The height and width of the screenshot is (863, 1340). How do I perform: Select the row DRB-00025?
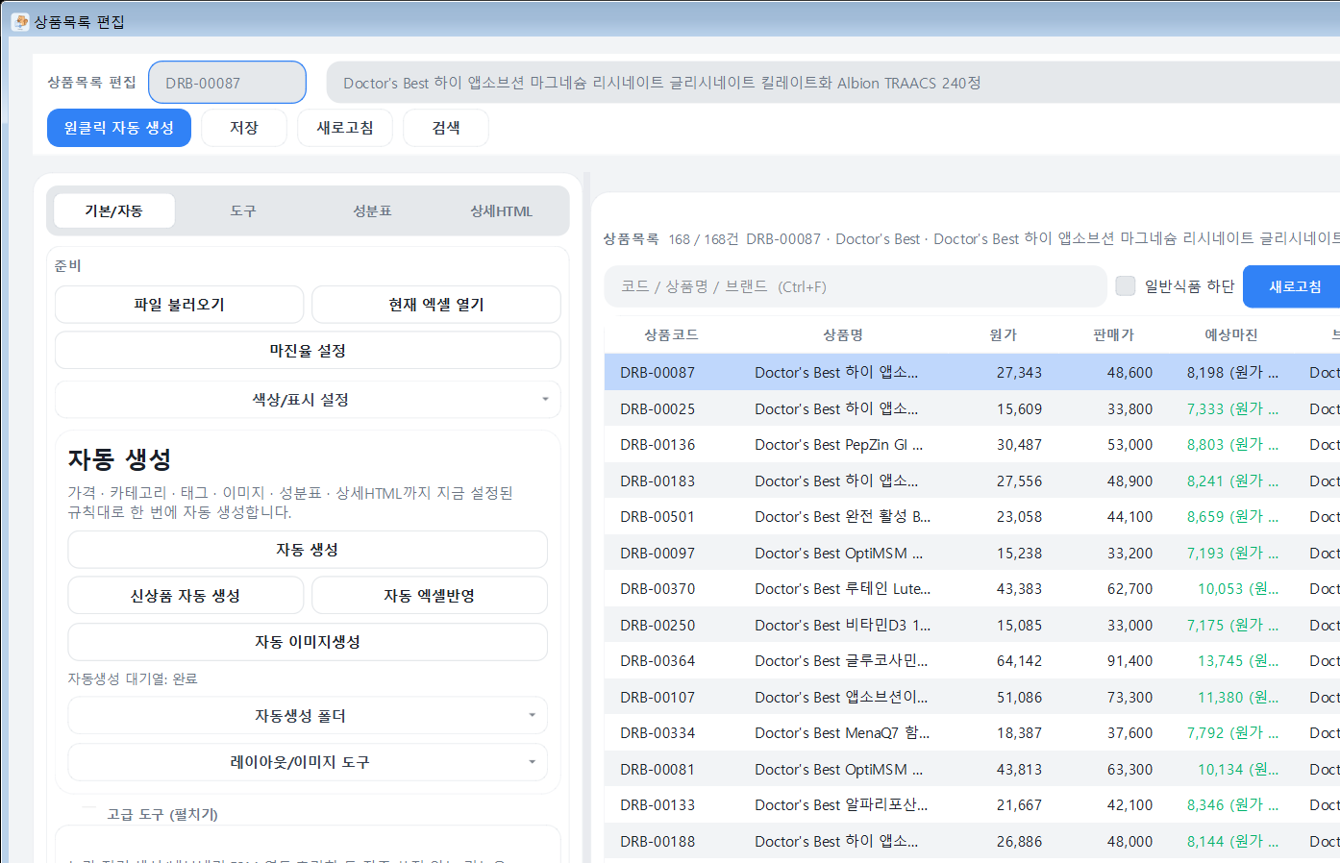point(972,408)
